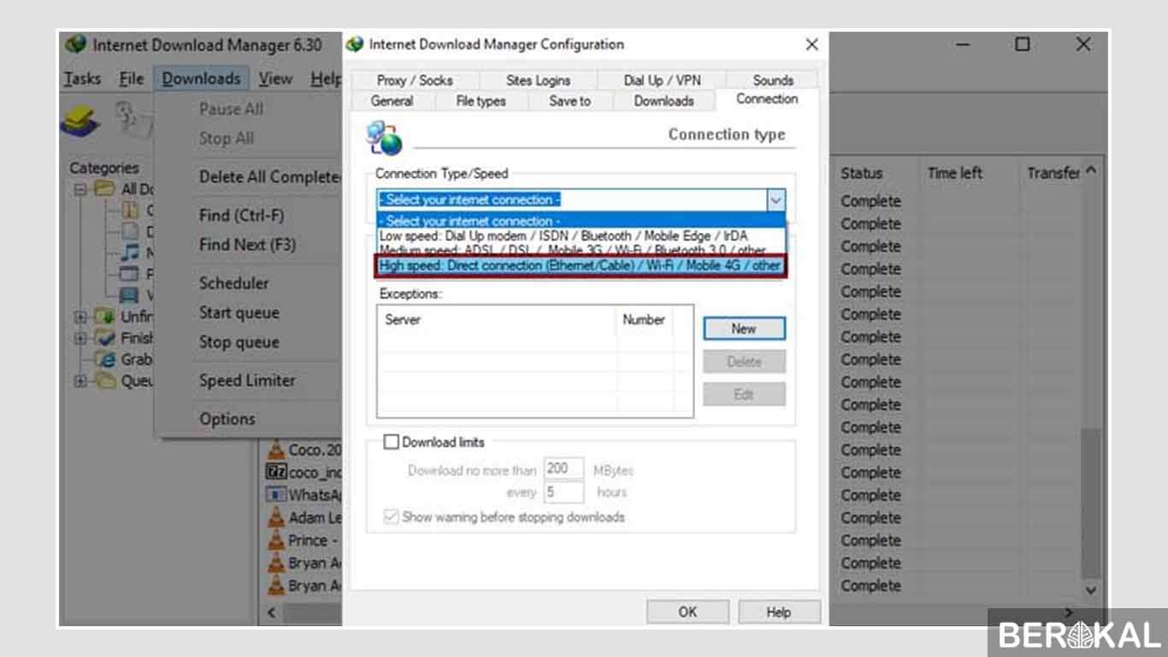Image resolution: width=1168 pixels, height=657 pixels.
Task: Click the connection type globe icon
Action: [x=384, y=136]
